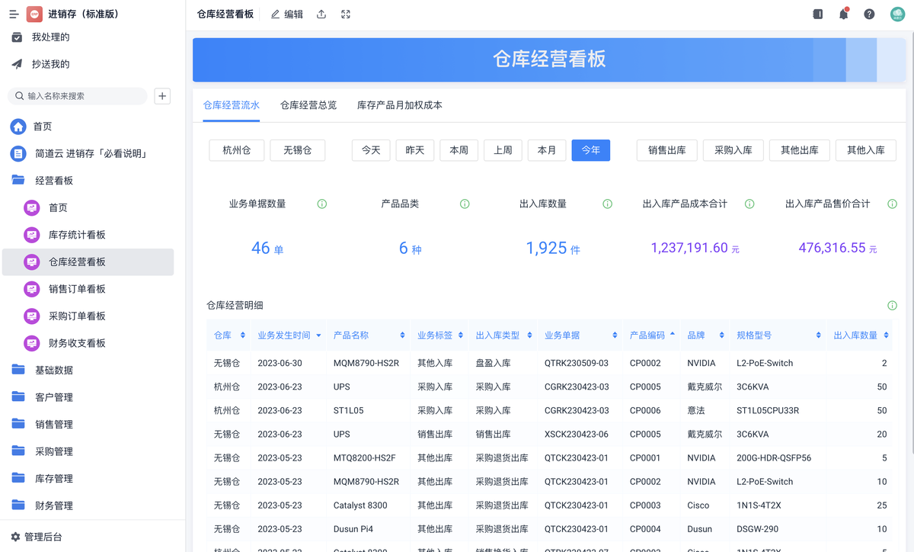Select the 销售出库 type filter
The width and height of the screenshot is (914, 552).
(667, 150)
